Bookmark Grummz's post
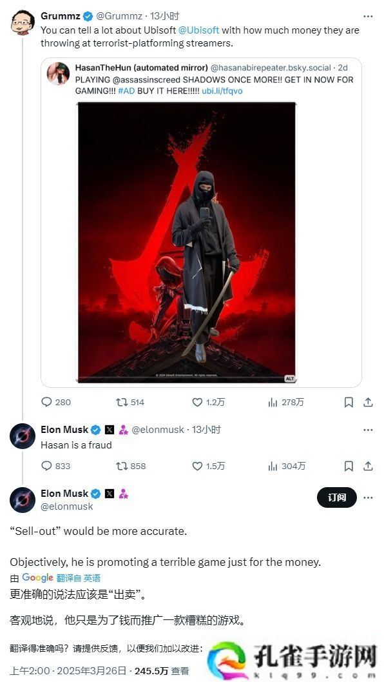This screenshot has width=384, height=682. coord(349,403)
